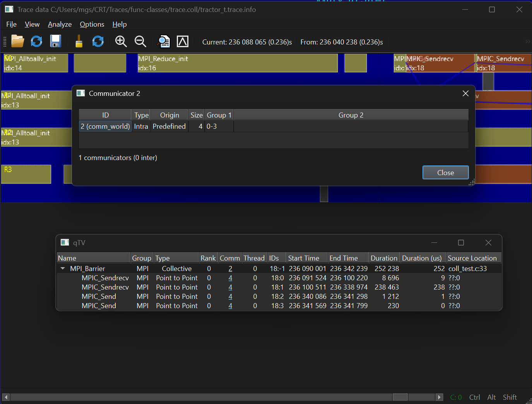Expand the toolbar overflow chevron

tap(528, 41)
